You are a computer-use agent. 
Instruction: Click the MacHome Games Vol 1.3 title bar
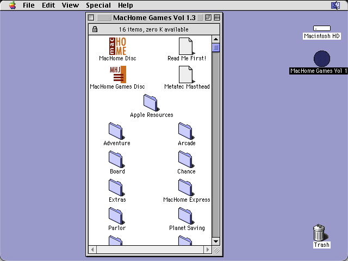point(154,17)
